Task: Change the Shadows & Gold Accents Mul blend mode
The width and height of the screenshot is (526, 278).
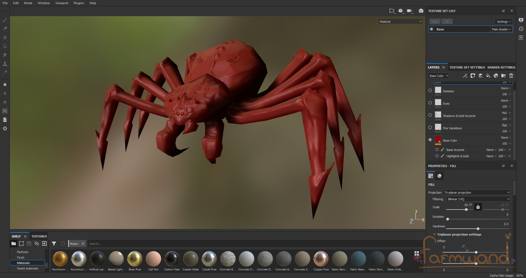Action: click(x=506, y=113)
